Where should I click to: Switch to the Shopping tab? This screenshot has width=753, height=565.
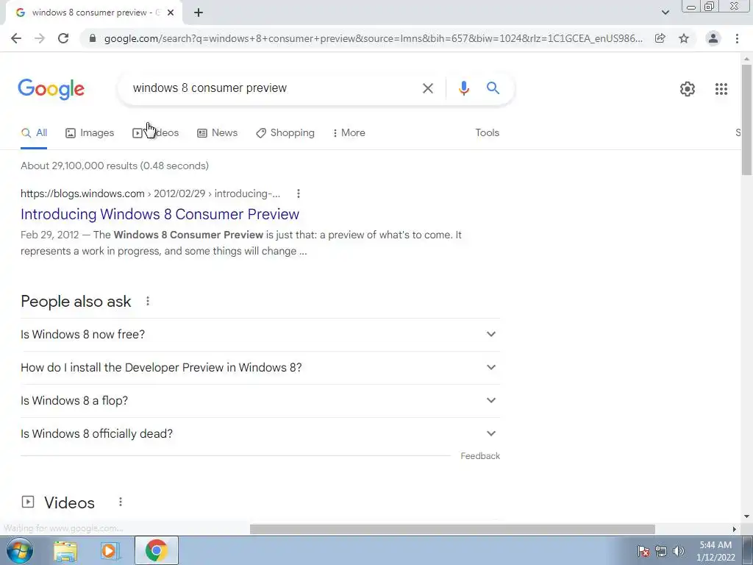coord(285,133)
